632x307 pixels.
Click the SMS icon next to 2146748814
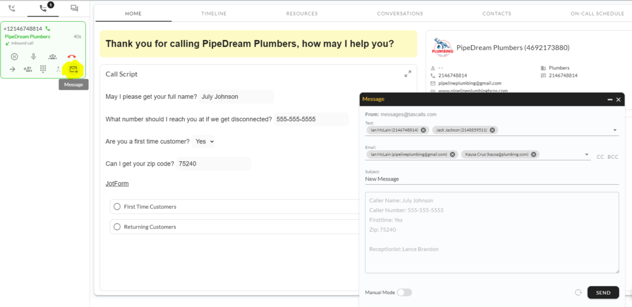[x=543, y=75]
